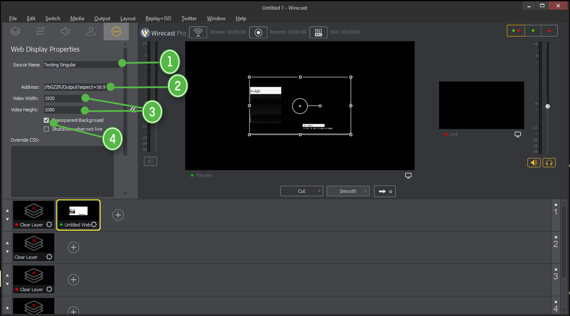Enable Shutdown when not live checkbox
The width and height of the screenshot is (570, 316).
(x=46, y=129)
